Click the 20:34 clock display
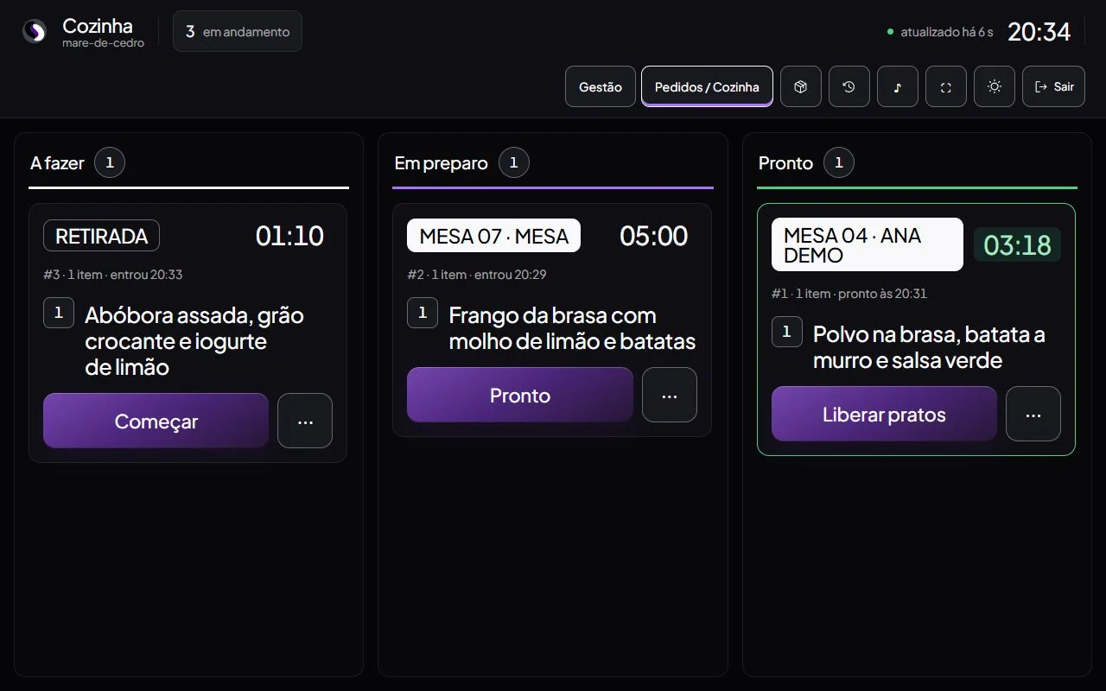Viewport: 1106px width, 691px height. tap(1039, 32)
